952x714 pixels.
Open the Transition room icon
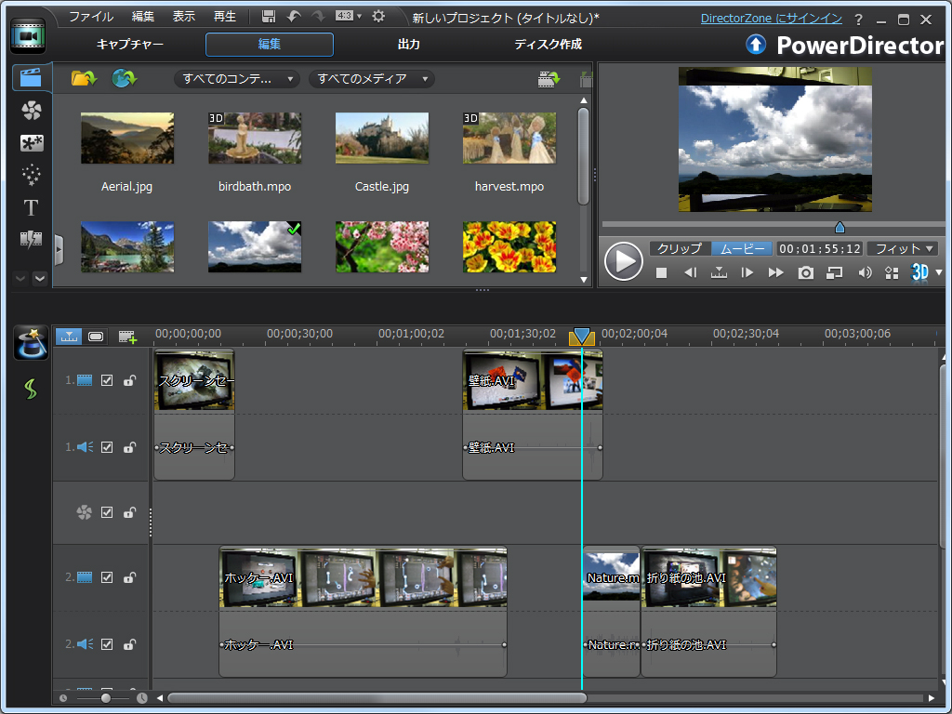click(x=31, y=239)
